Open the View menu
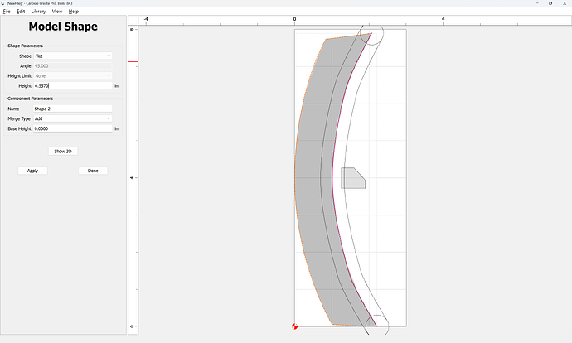The width and height of the screenshot is (572, 343). (x=57, y=12)
